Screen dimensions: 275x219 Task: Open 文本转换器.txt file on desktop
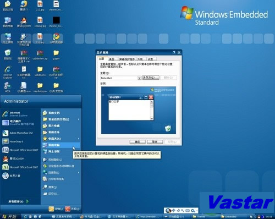pos(24,72)
